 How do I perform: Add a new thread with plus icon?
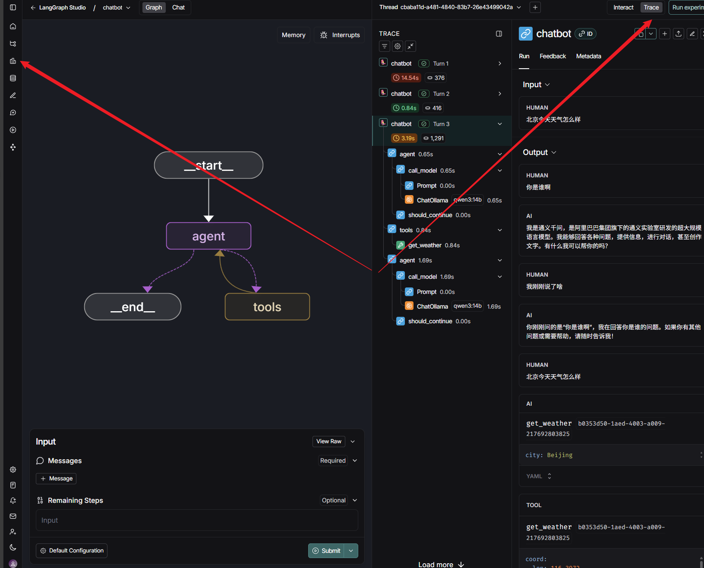tap(535, 7)
